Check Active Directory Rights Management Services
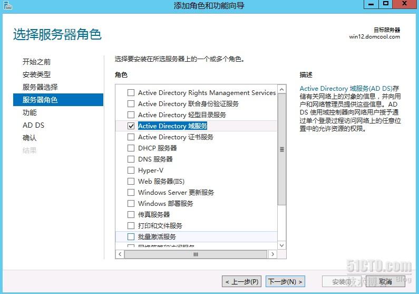Screen dimensions: 419x294 click(131, 93)
